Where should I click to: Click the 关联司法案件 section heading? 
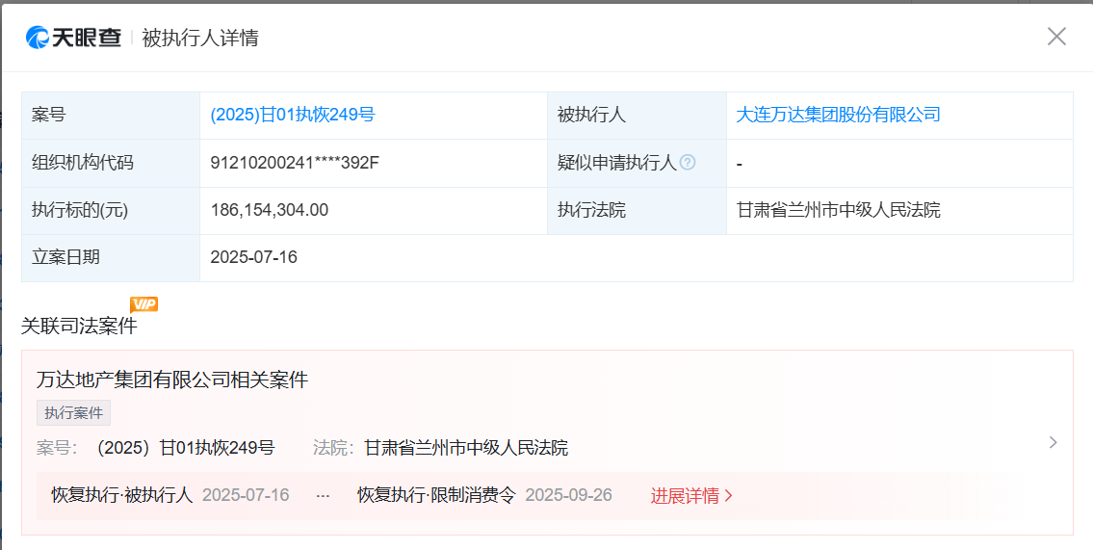(x=80, y=327)
